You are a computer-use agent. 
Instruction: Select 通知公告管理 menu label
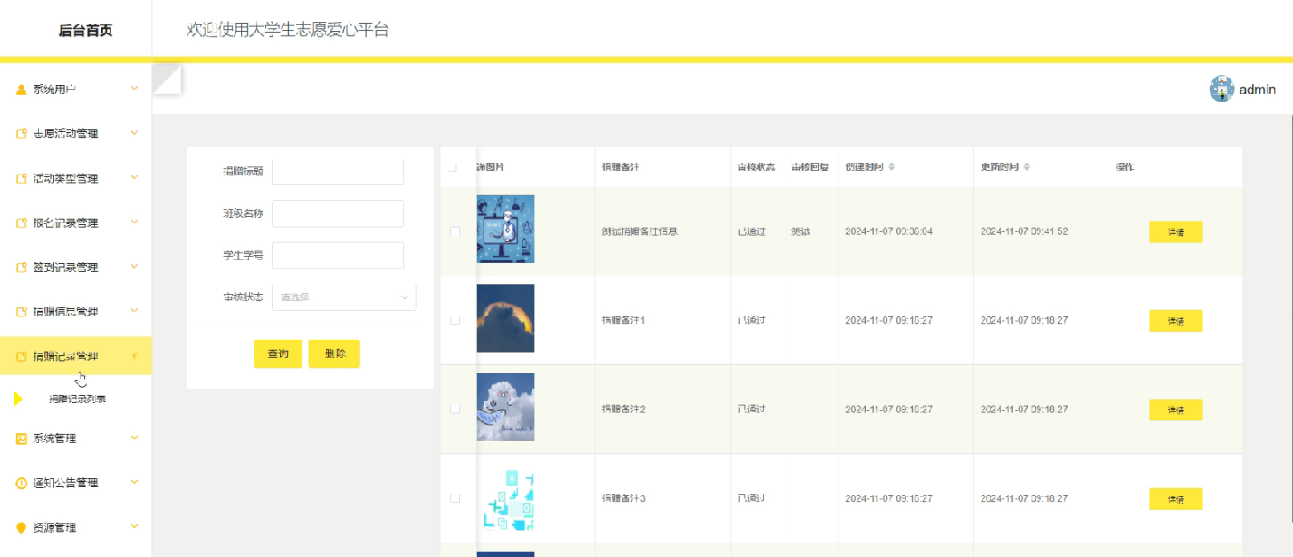tap(65, 483)
